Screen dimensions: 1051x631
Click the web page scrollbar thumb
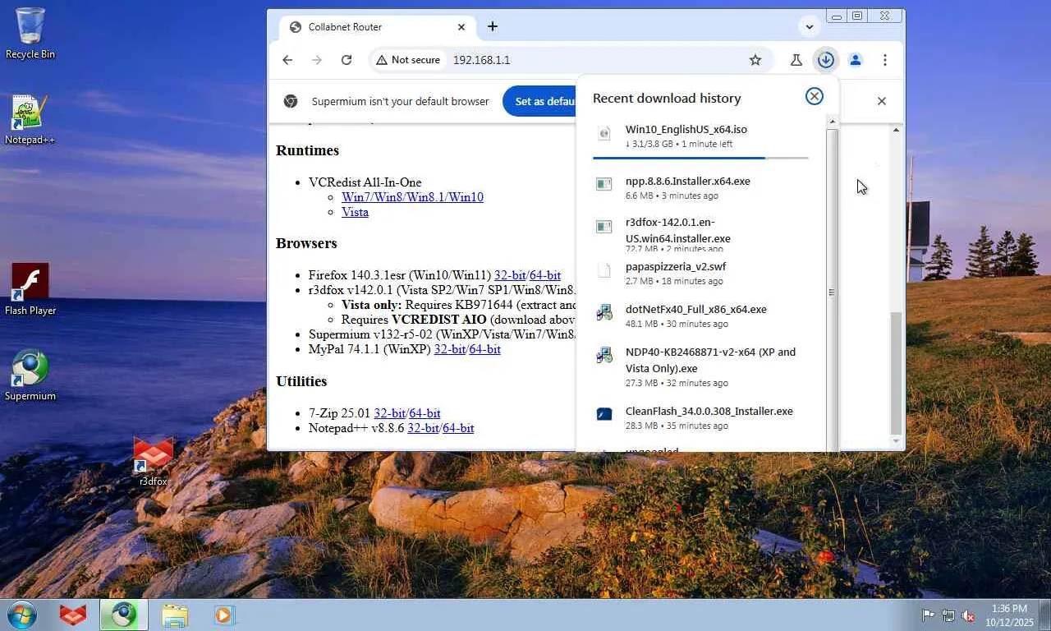(x=896, y=372)
